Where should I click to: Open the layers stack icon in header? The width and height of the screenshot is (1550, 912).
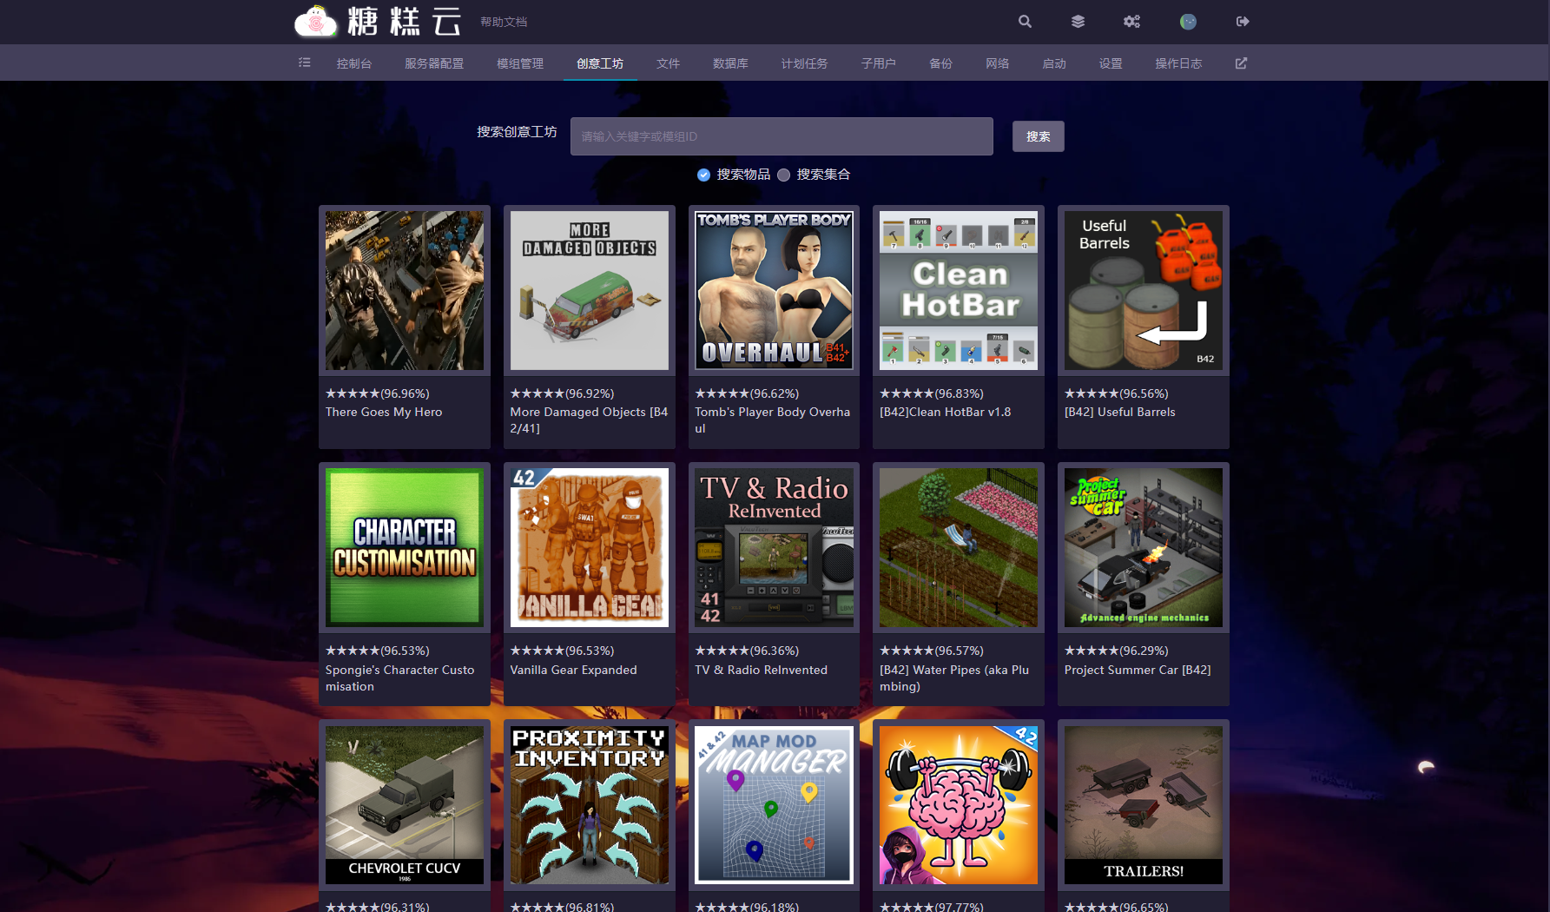(x=1078, y=22)
